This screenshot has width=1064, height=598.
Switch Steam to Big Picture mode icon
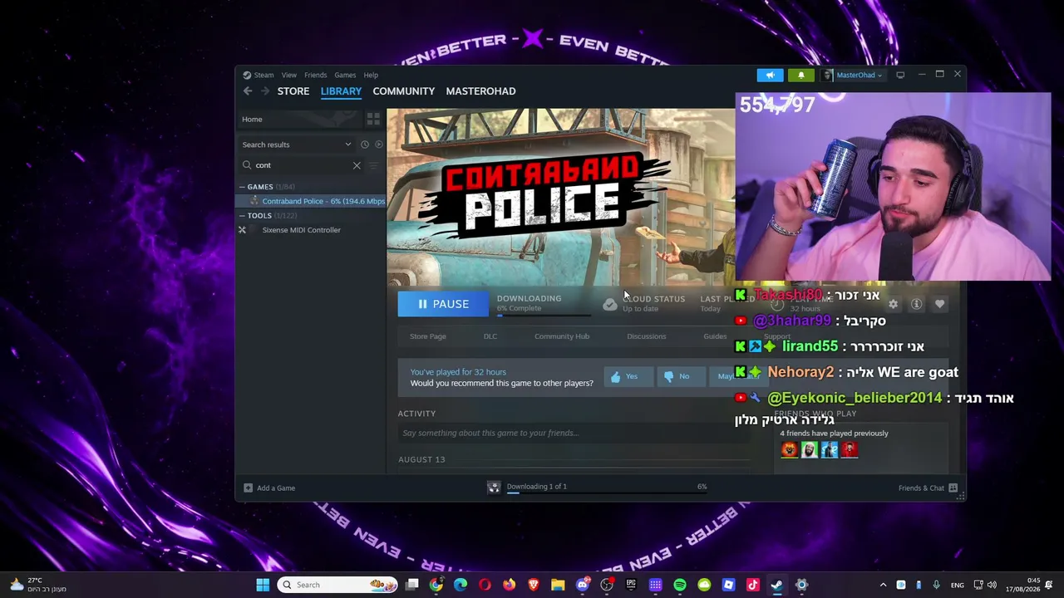tap(900, 75)
